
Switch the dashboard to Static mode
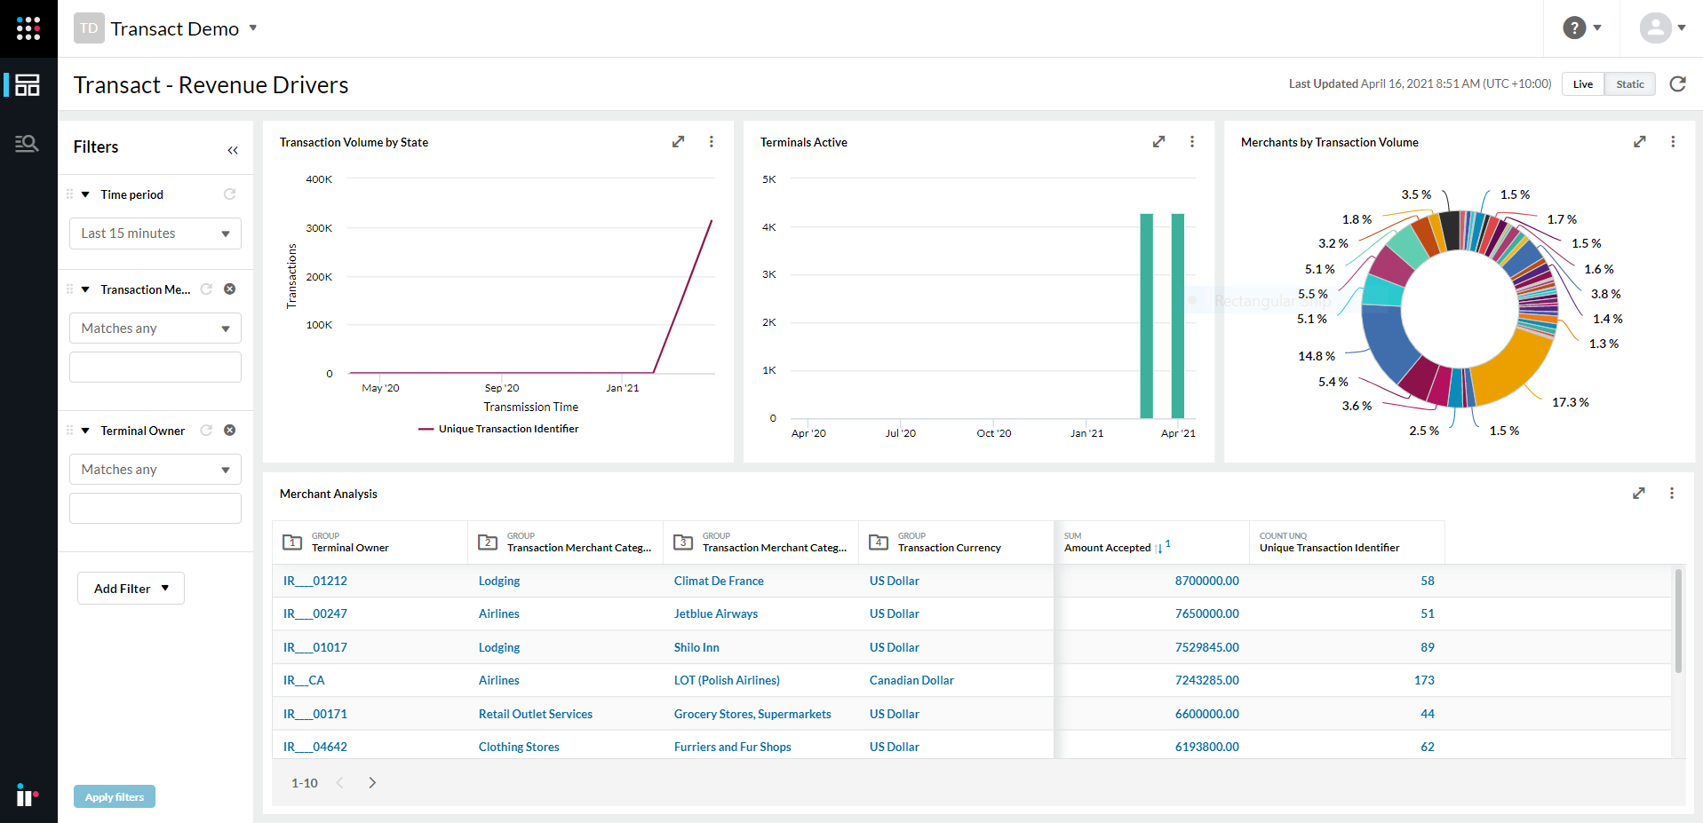pyautogui.click(x=1629, y=83)
